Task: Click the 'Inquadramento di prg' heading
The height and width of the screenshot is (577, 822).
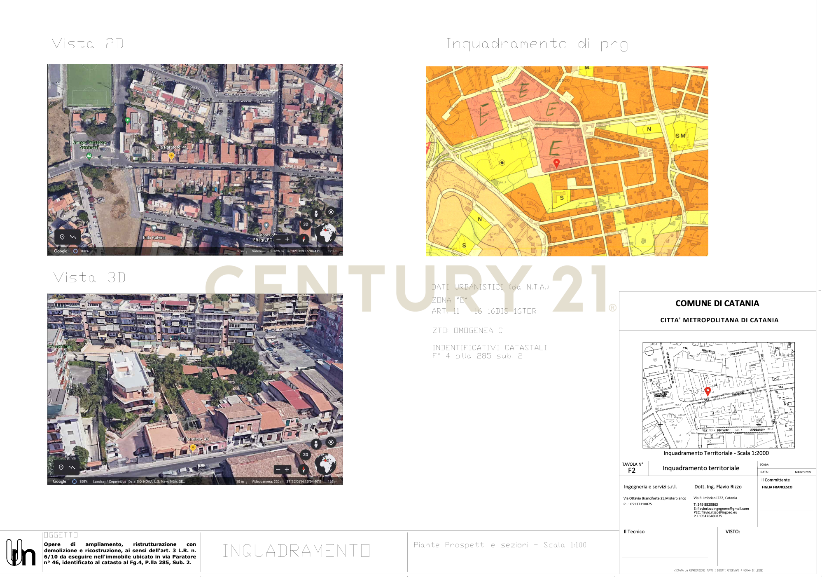Action: [x=537, y=44]
